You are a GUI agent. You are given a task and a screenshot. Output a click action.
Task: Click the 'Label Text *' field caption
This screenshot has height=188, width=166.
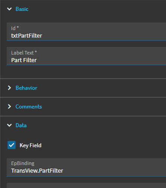click(x=24, y=53)
